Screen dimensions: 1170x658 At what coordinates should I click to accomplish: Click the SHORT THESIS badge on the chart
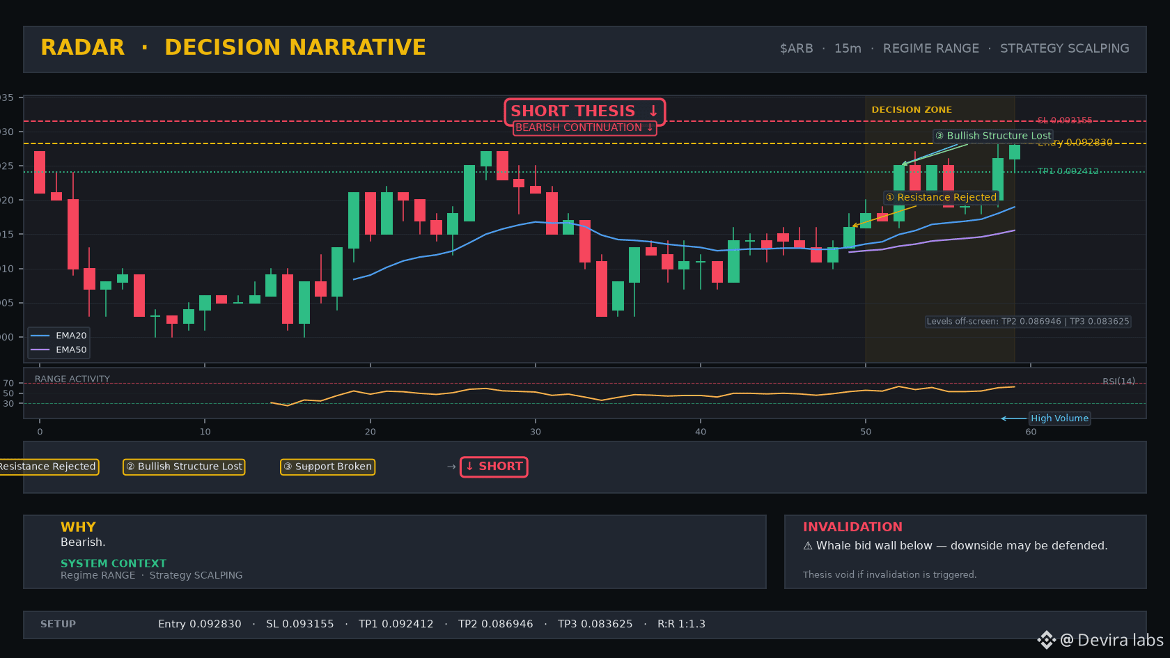point(585,111)
